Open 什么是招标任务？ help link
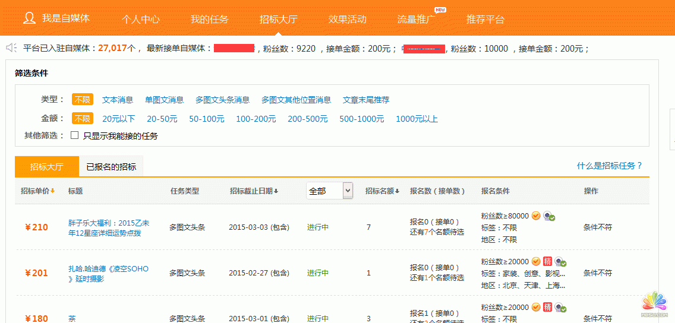 [x=610, y=166]
